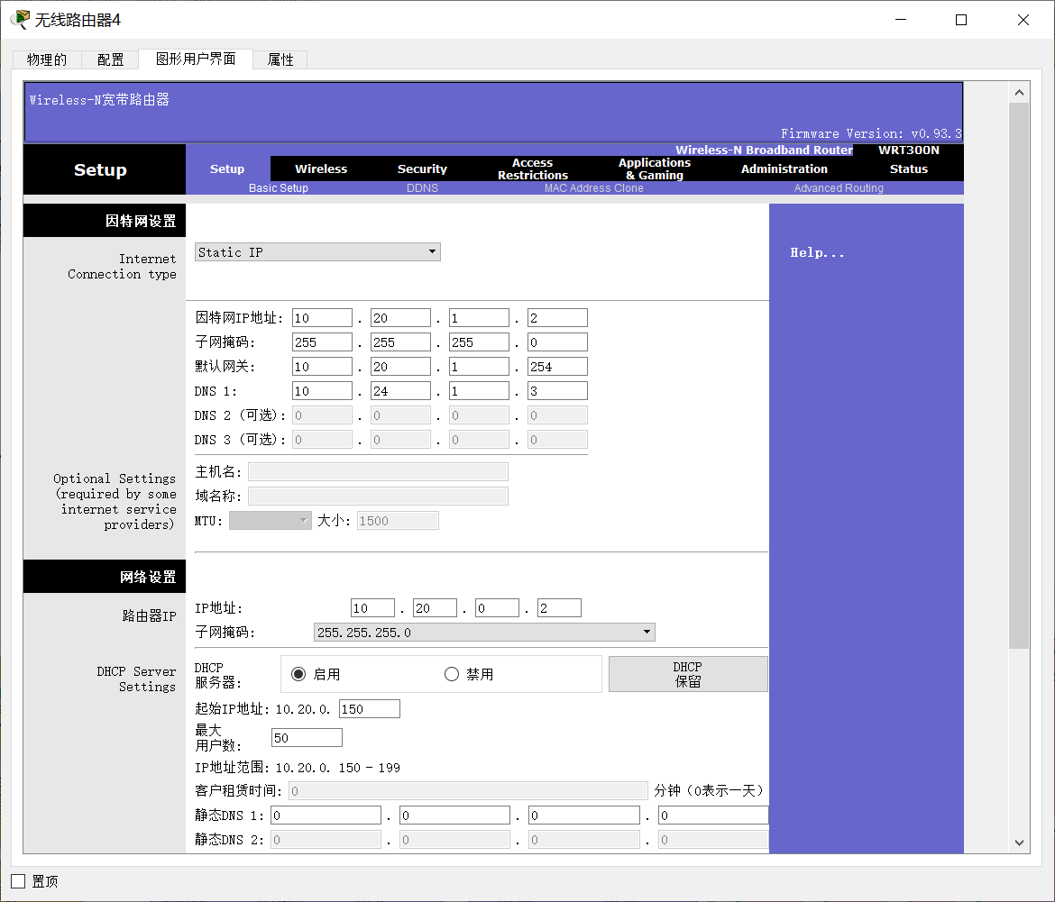
Task: Open MAC Address Clone page
Action: (594, 188)
